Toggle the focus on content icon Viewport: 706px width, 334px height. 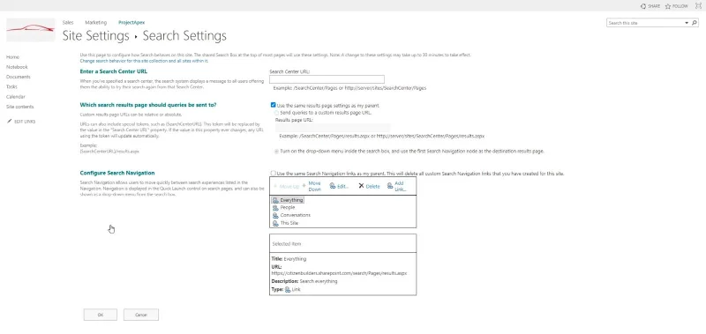tap(698, 6)
